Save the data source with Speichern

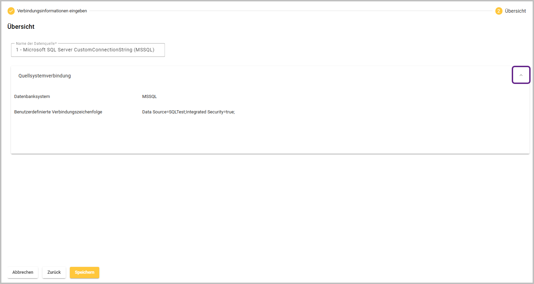coord(85,272)
